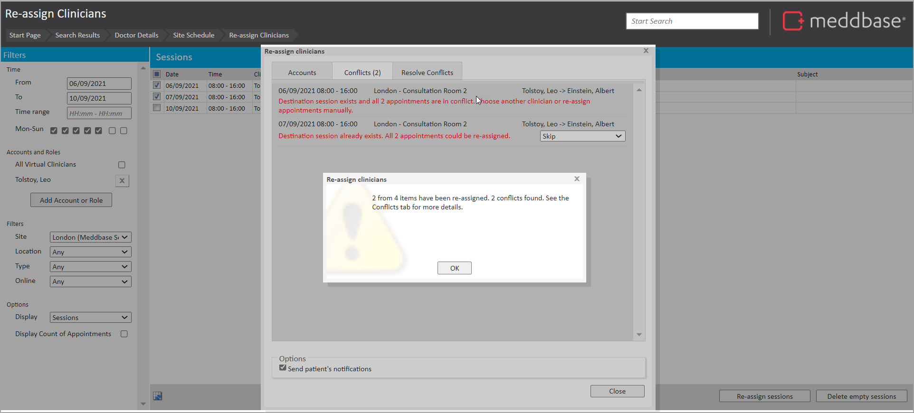Enable All Virtual Clinicians checkbox

(122, 165)
